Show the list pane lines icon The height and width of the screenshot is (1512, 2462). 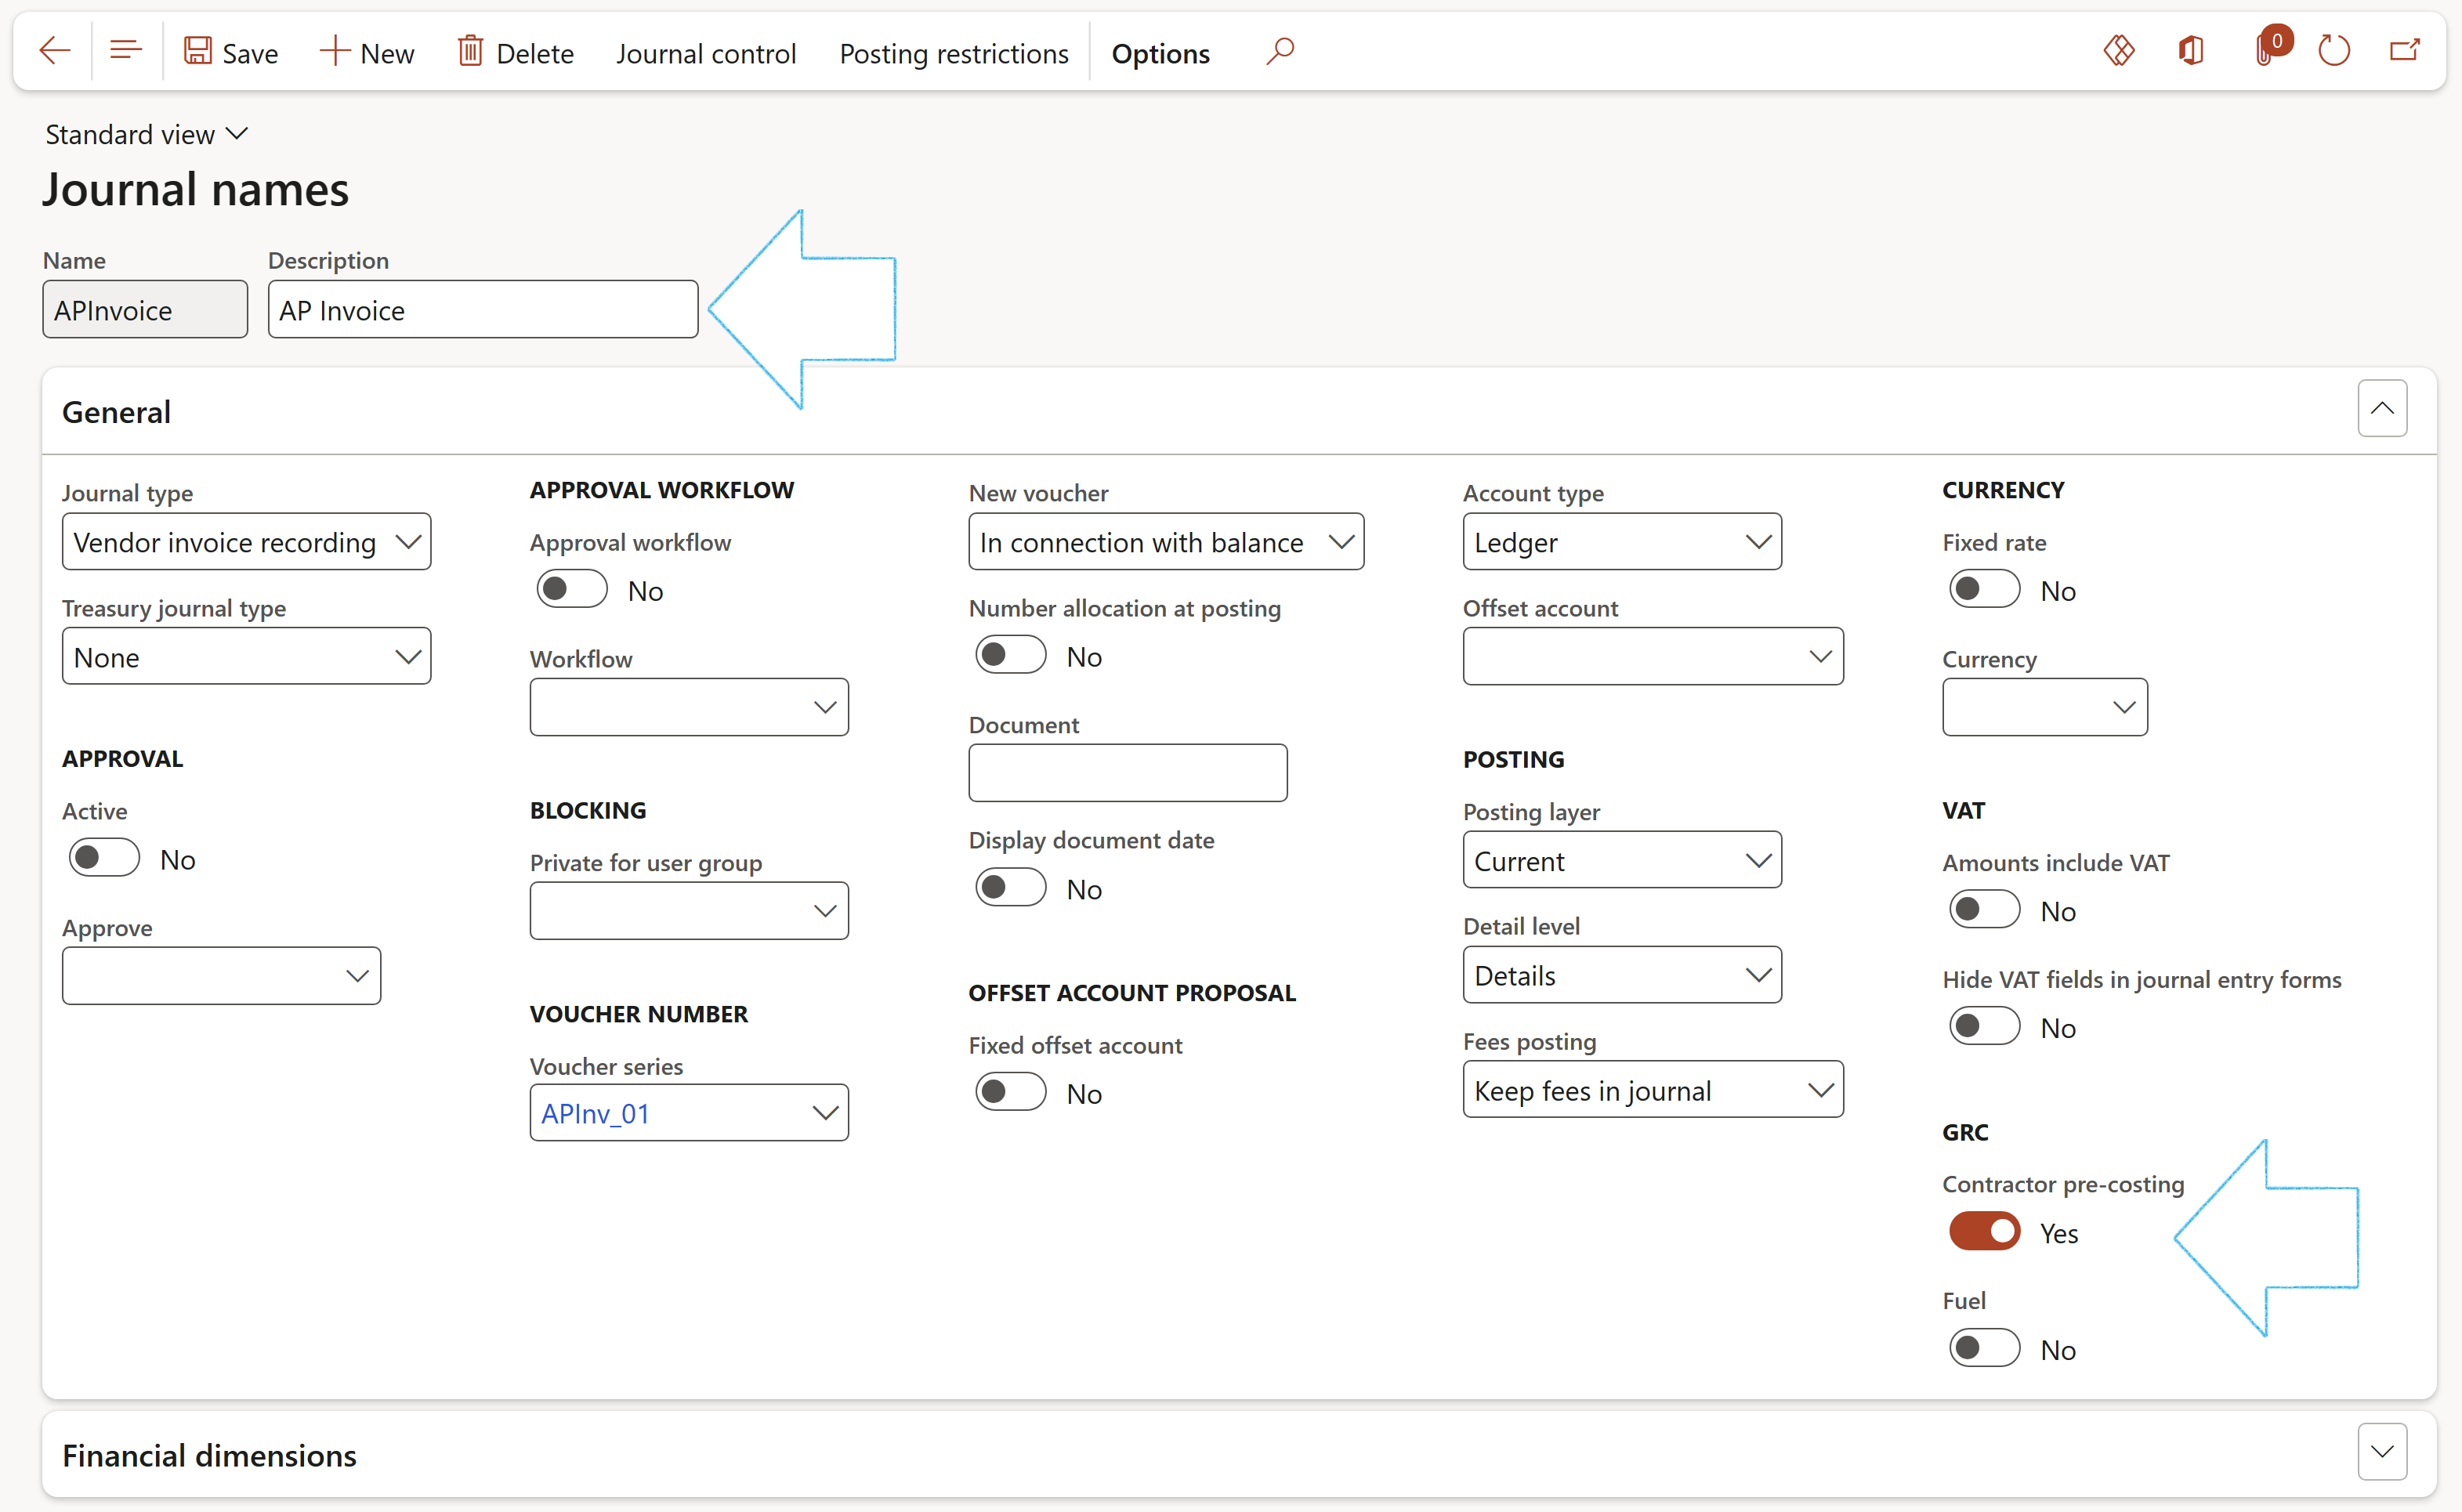pyautogui.click(x=126, y=50)
